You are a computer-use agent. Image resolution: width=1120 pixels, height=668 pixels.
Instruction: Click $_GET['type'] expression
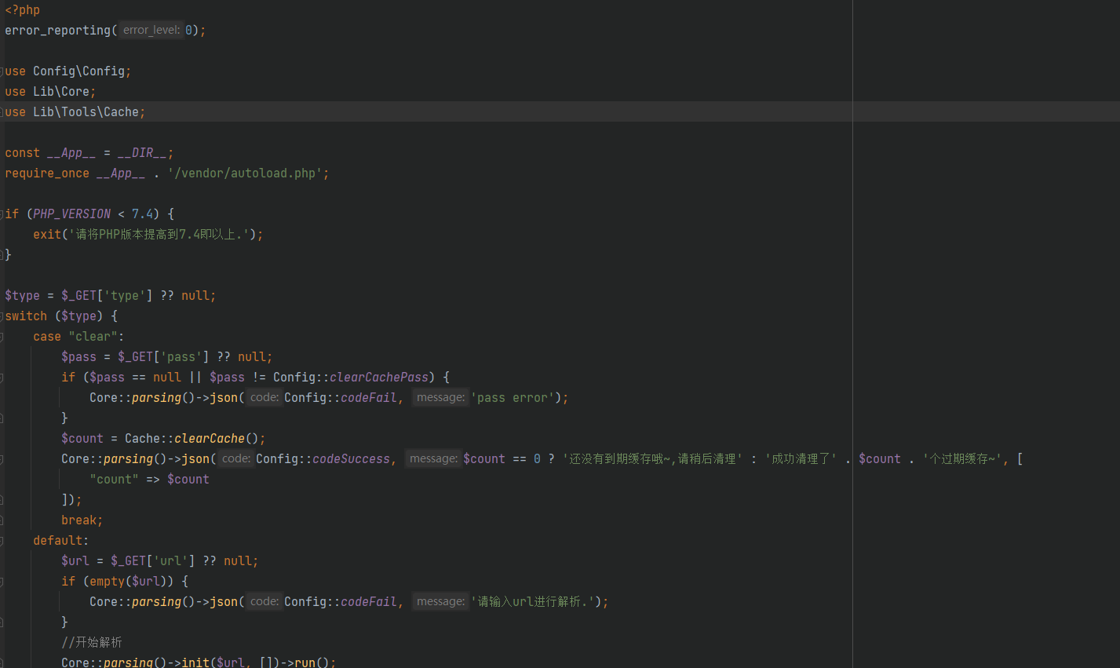[x=107, y=296]
